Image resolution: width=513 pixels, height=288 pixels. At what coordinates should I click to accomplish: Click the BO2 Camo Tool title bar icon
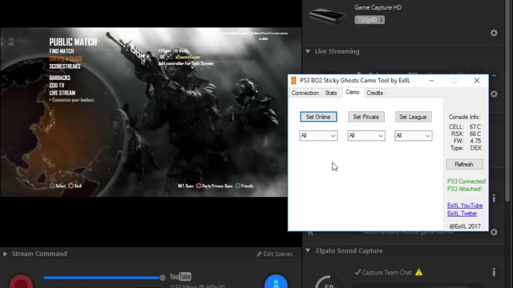click(x=294, y=80)
